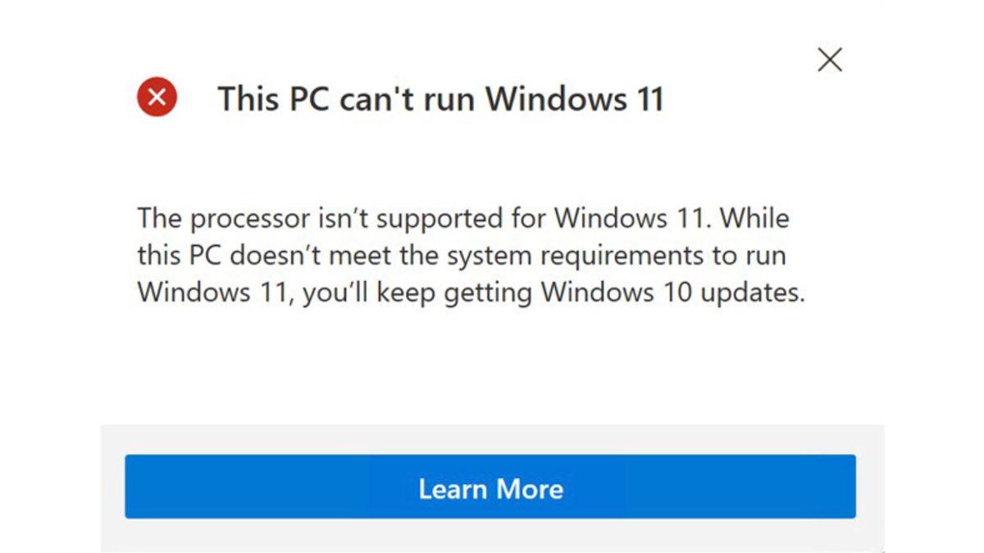The height and width of the screenshot is (553, 984).
Task: Close the compatibility check window
Action: 831,59
